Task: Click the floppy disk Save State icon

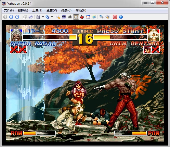Action: [x=38, y=17]
